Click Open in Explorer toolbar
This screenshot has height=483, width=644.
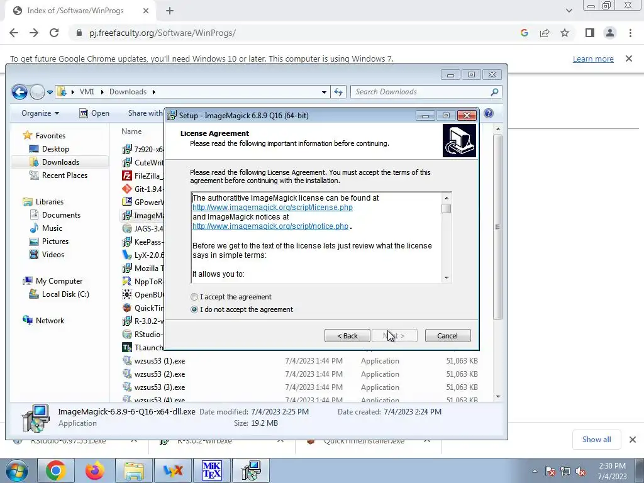coord(94,113)
